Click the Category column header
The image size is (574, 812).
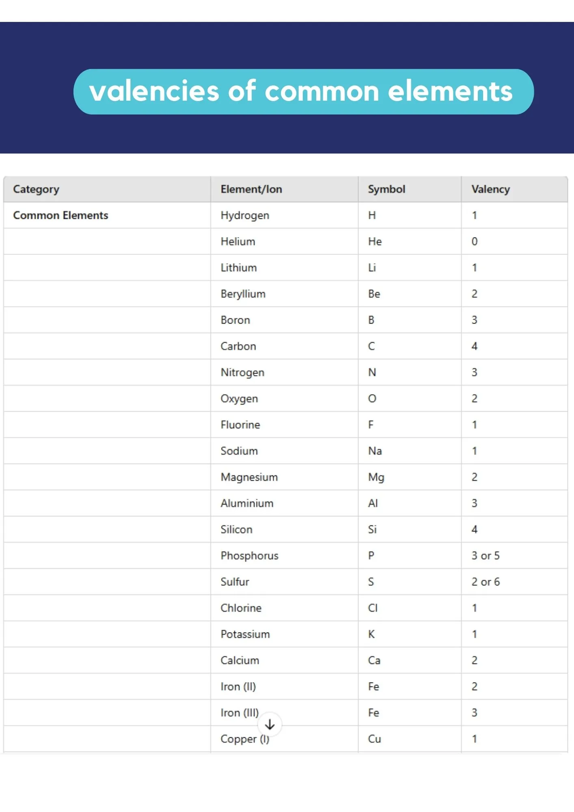point(36,189)
